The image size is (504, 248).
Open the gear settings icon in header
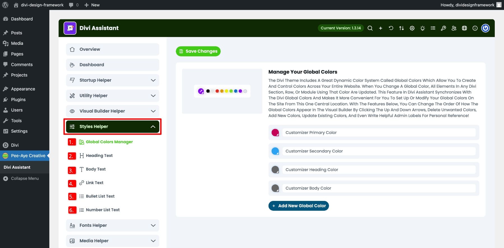[412, 28]
